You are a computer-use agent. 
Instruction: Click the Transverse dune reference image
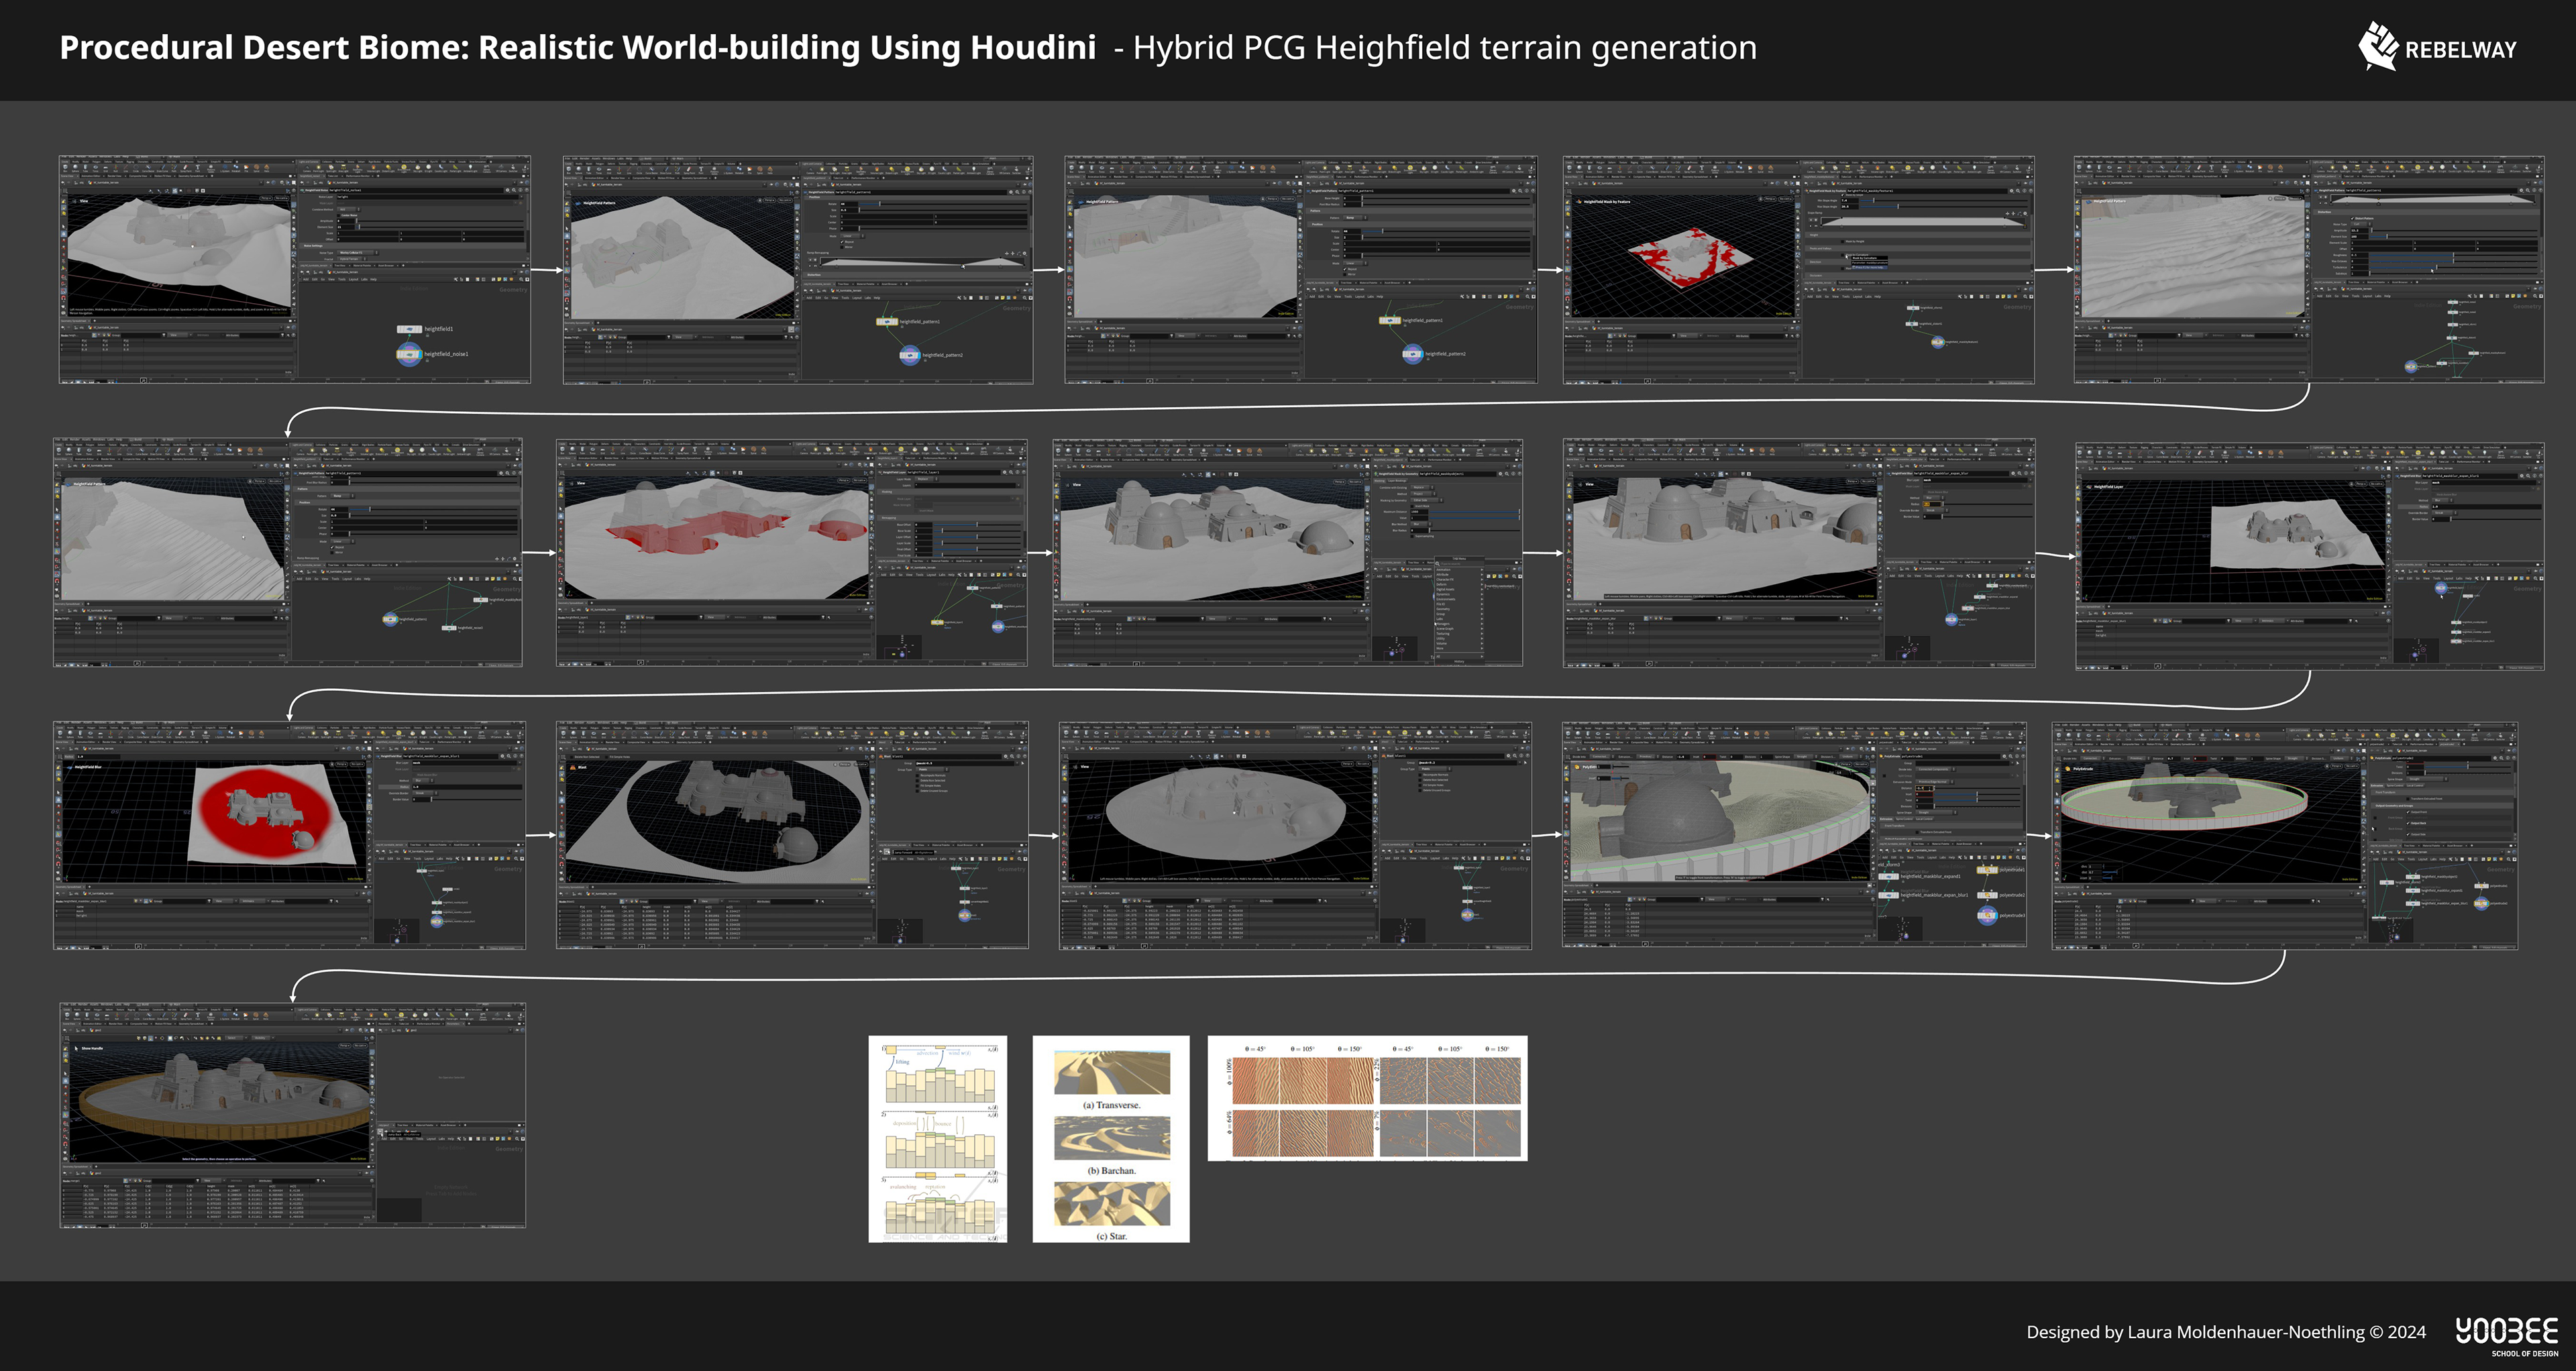[x=1111, y=1073]
